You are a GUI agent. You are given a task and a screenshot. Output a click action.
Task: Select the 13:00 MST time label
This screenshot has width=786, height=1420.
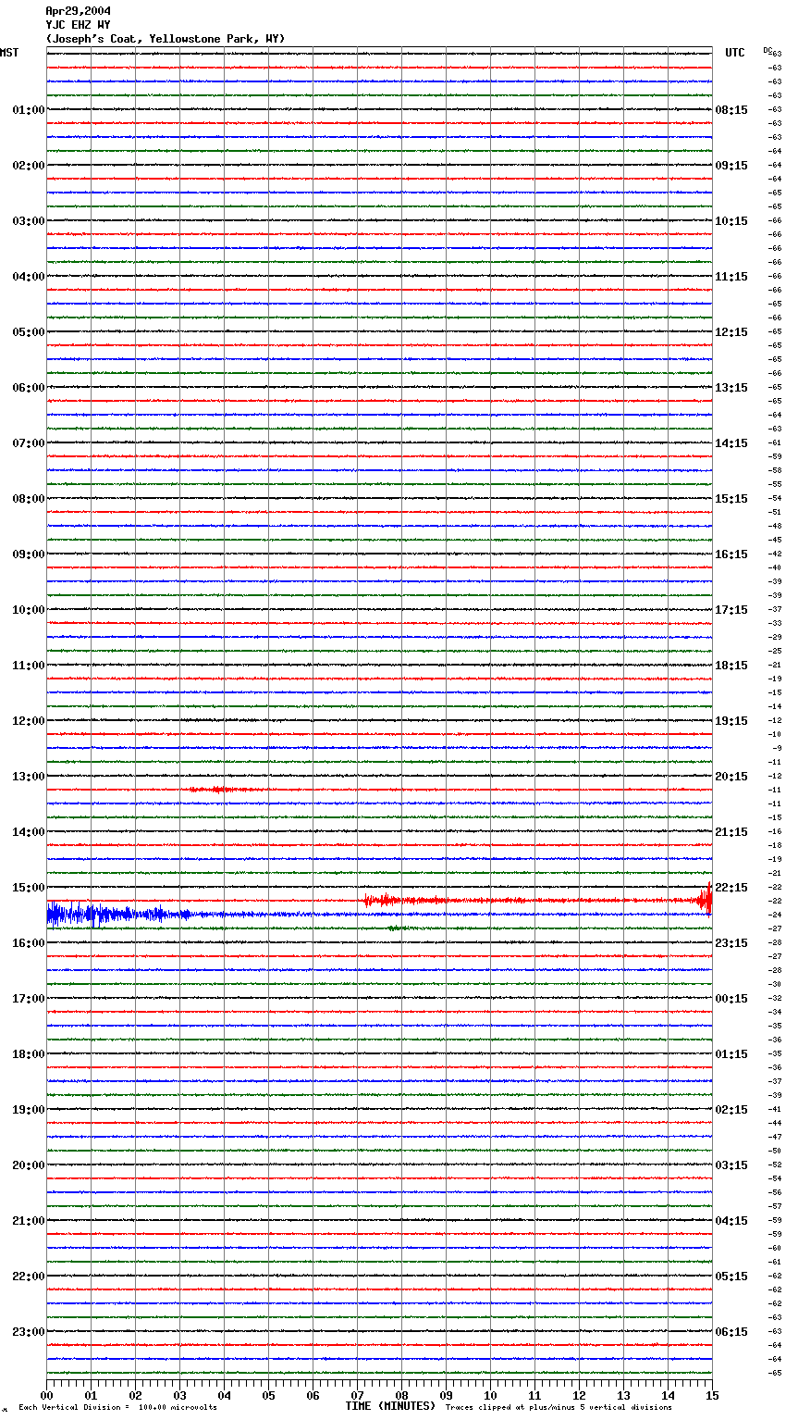[29, 777]
